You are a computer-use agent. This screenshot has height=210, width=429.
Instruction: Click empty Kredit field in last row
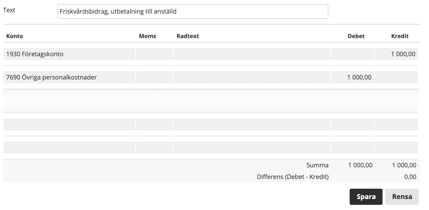pos(396,148)
